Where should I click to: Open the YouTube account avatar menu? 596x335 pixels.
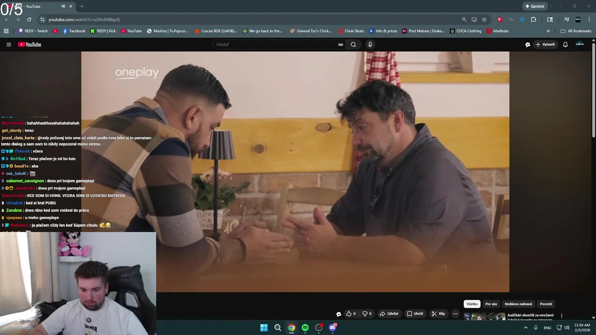point(580,44)
